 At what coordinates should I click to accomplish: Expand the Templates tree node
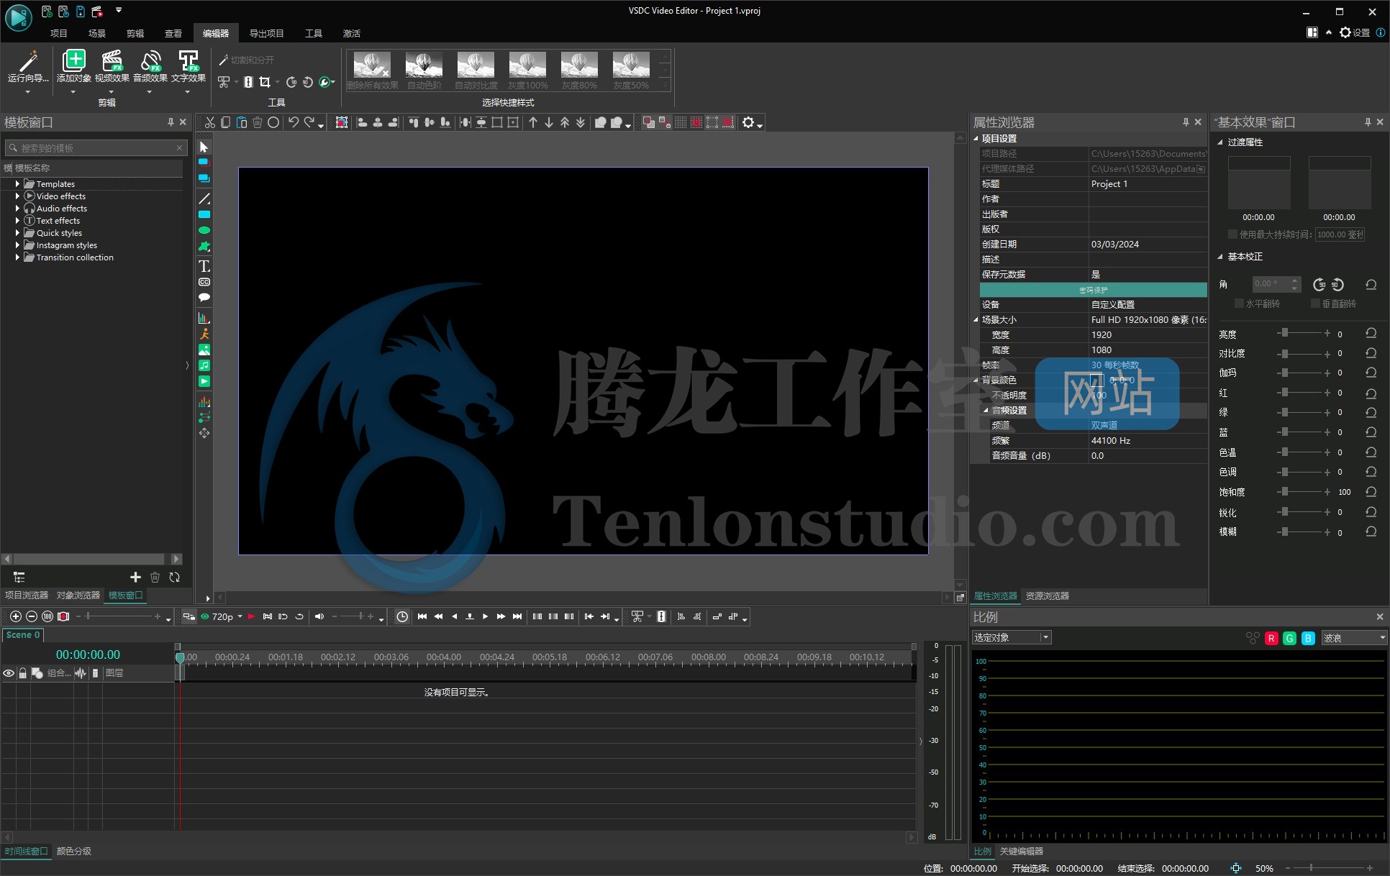[x=17, y=184]
